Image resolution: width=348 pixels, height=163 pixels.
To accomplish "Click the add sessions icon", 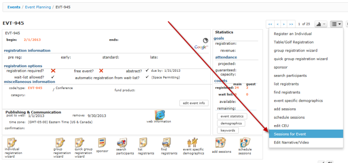I will [x=221, y=143].
